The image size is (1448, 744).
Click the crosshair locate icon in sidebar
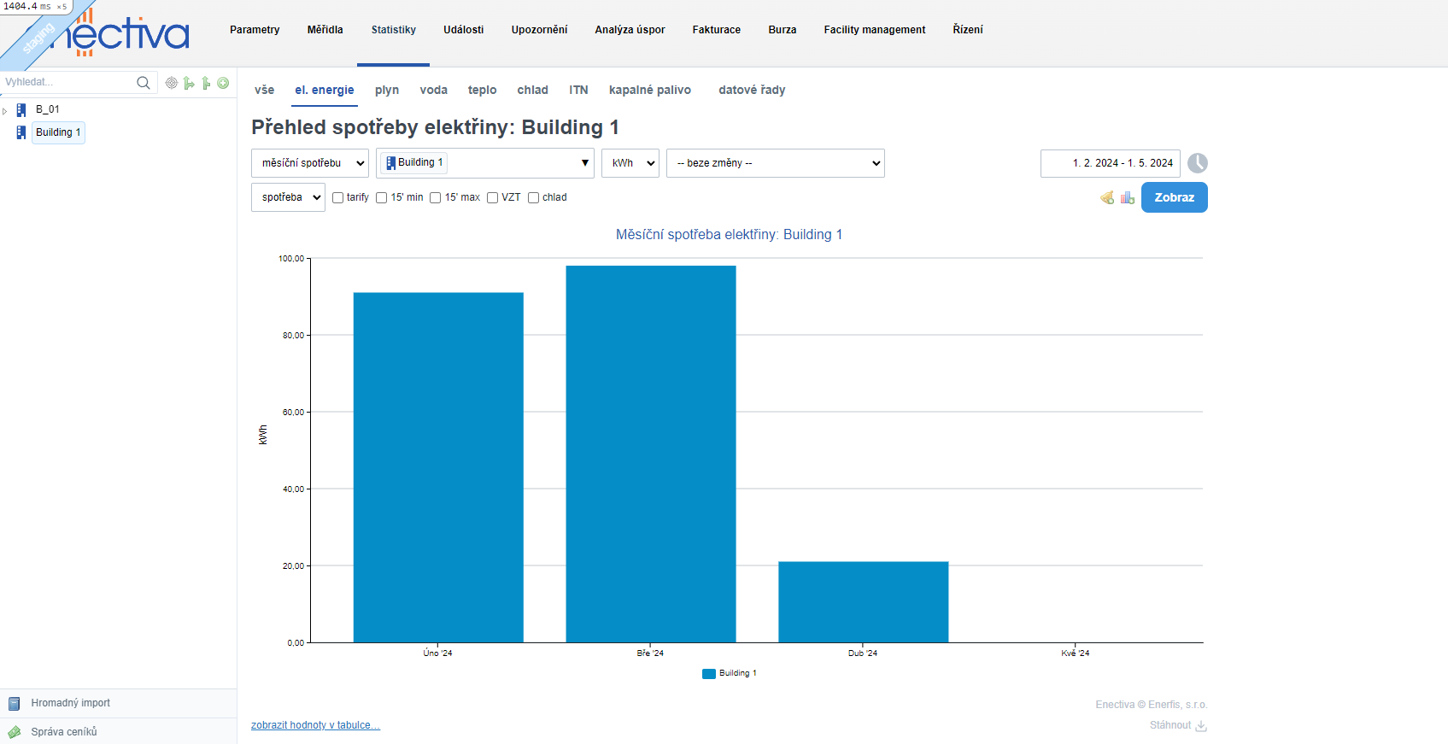(x=172, y=83)
